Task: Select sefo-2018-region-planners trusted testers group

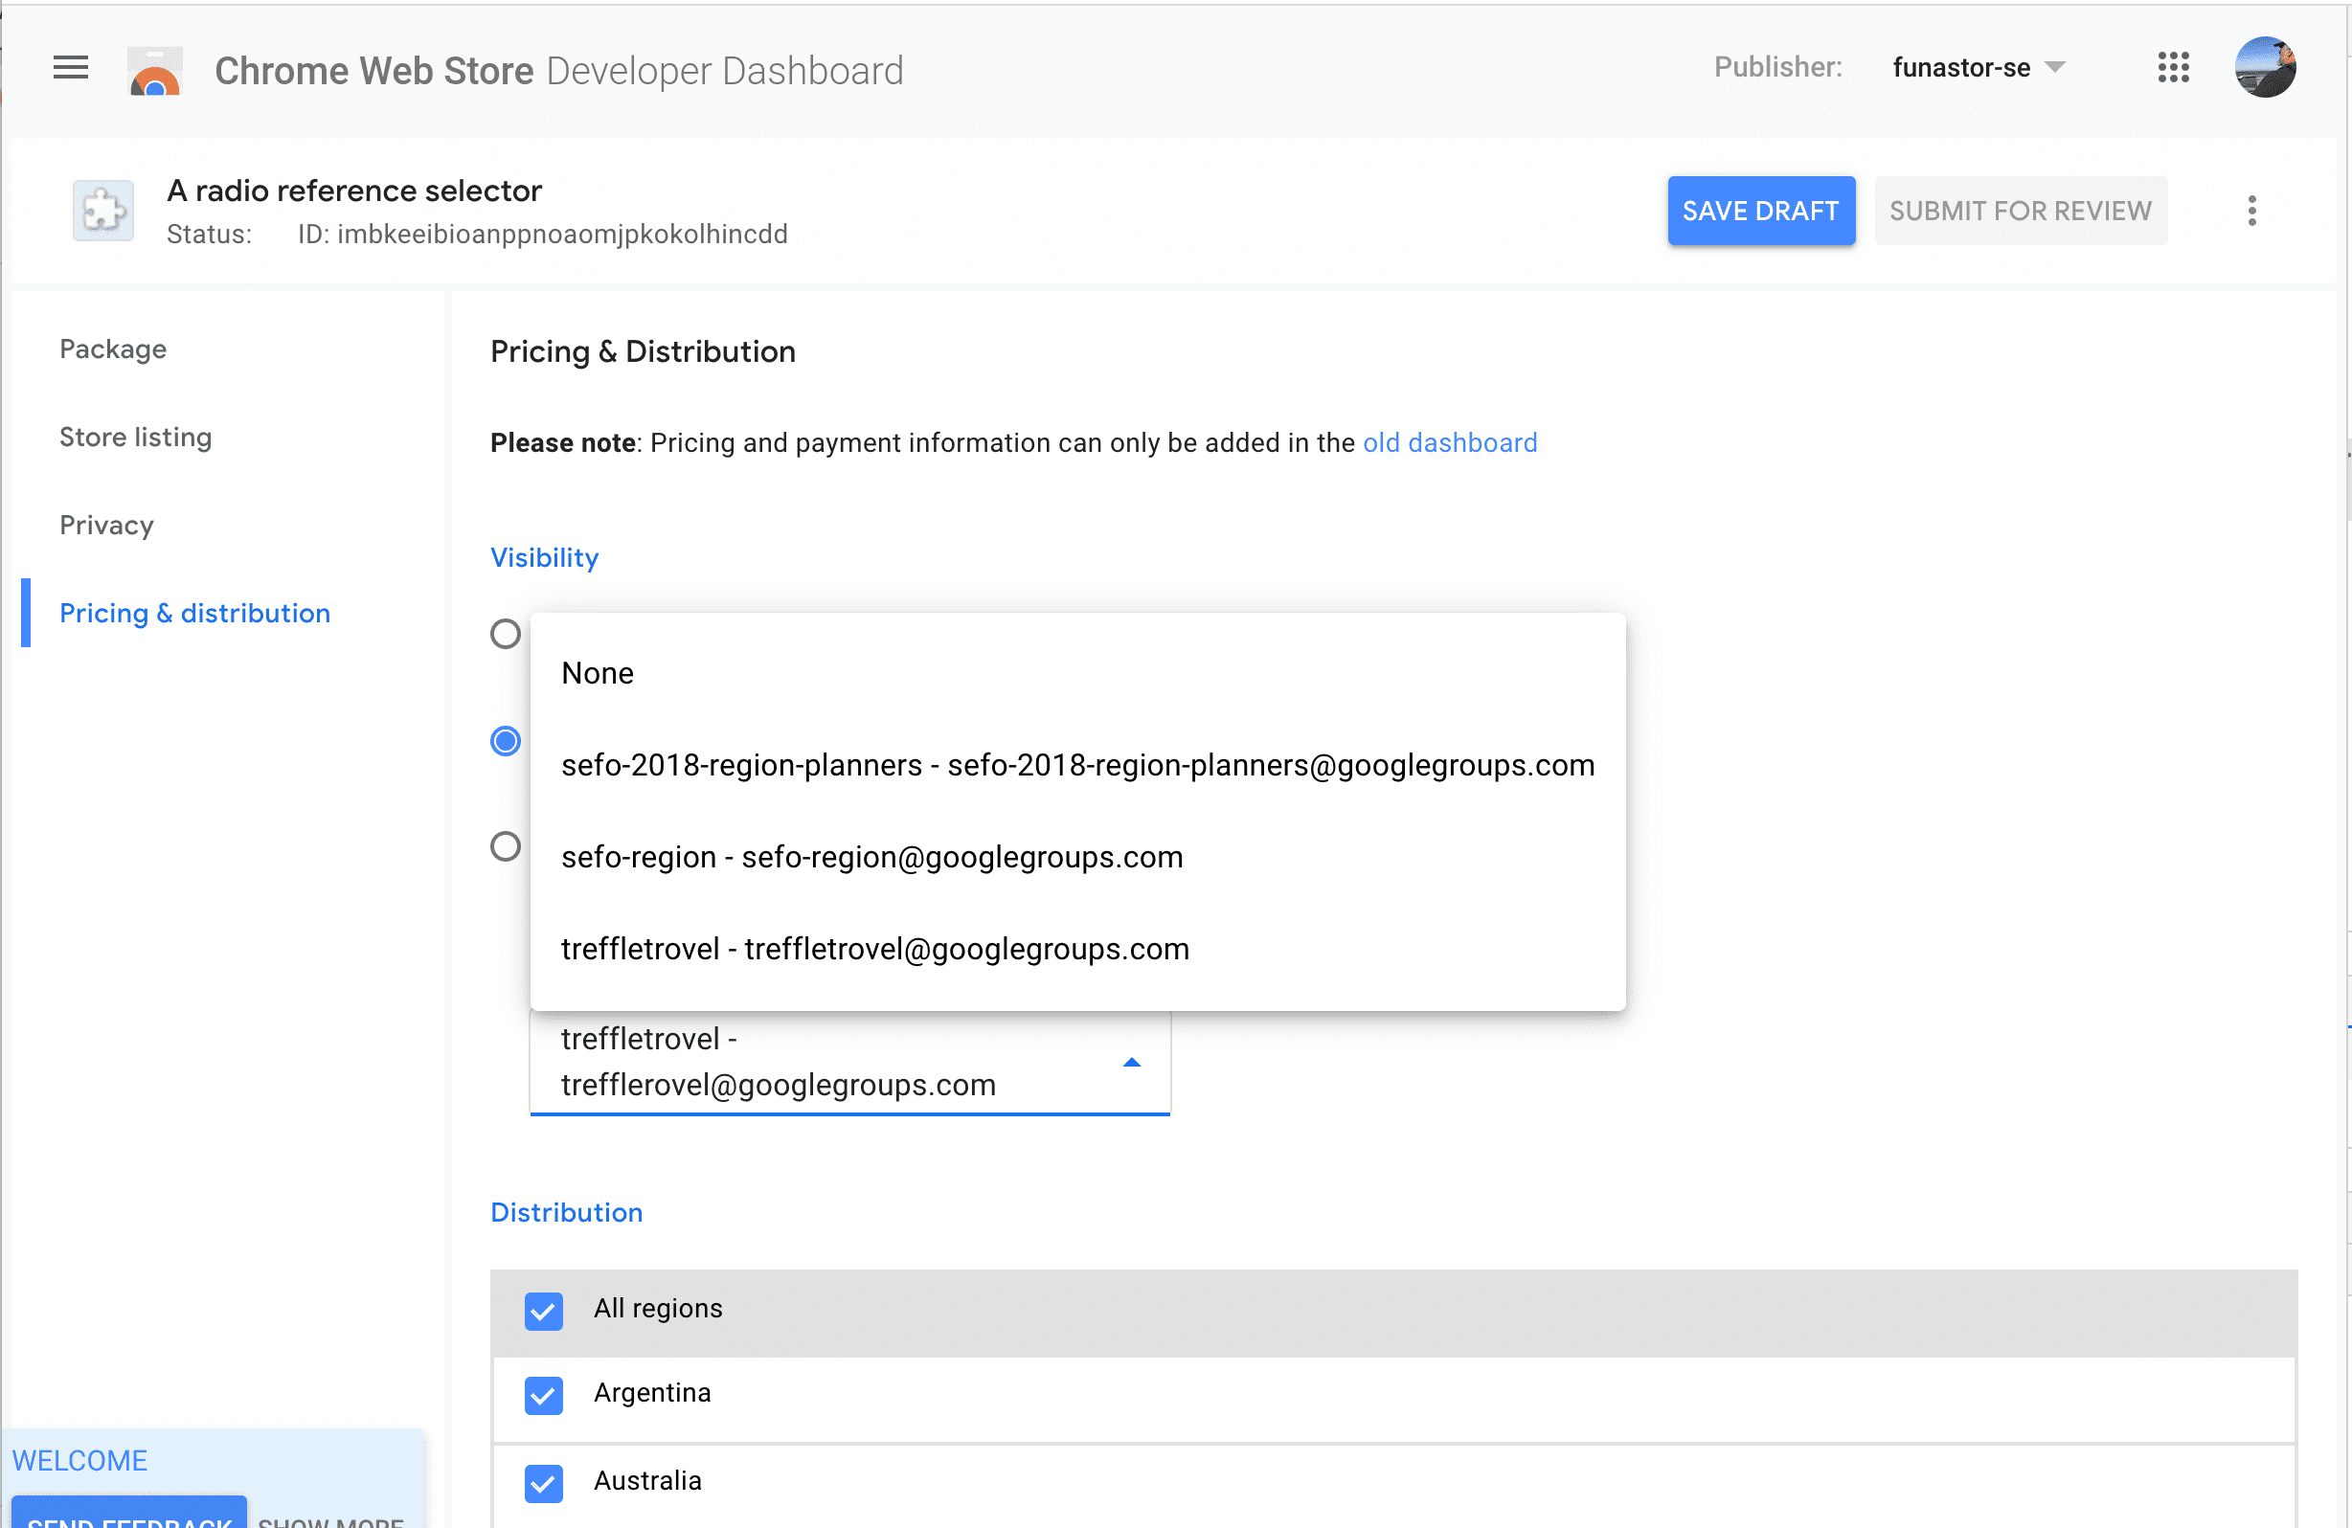Action: tap(1078, 764)
